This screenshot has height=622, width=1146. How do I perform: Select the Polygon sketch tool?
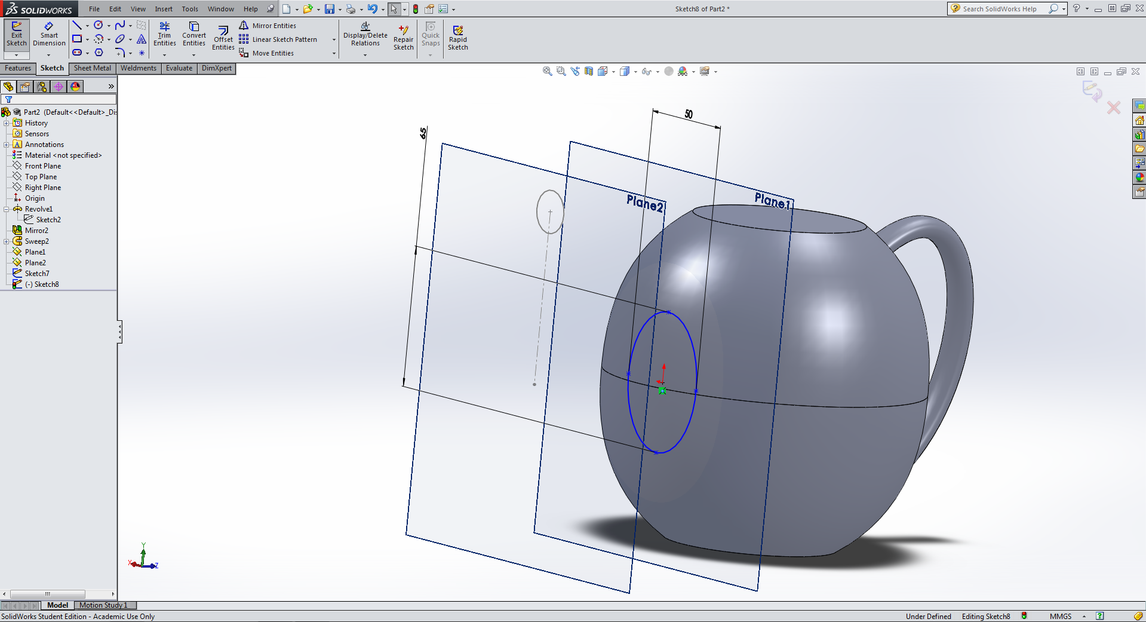pos(99,53)
